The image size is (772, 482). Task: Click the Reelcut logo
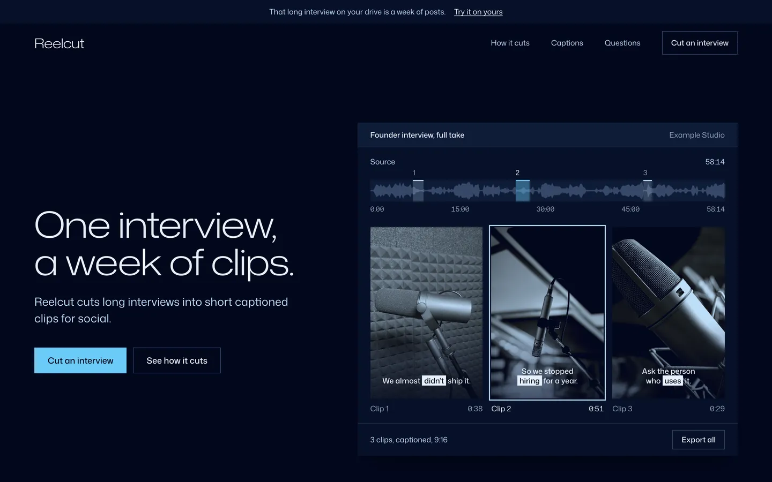[x=60, y=43]
